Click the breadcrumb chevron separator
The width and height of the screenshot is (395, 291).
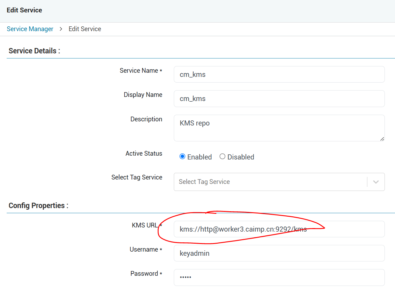tap(61, 29)
